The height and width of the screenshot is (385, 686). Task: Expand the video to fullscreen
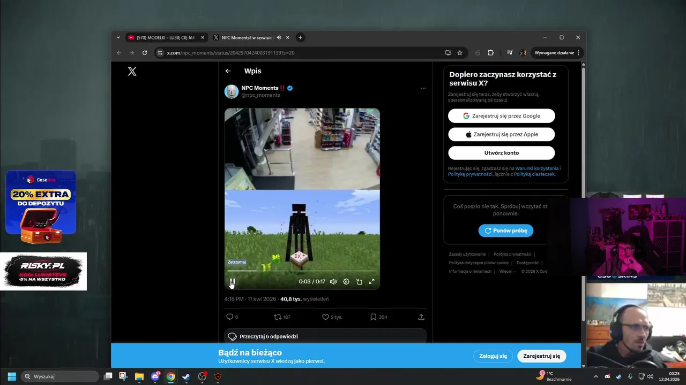[371, 282]
